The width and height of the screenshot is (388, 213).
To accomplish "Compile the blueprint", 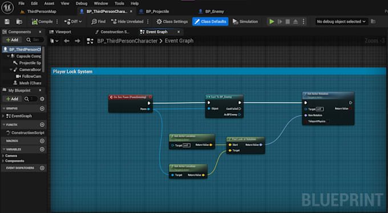I will [42, 22].
